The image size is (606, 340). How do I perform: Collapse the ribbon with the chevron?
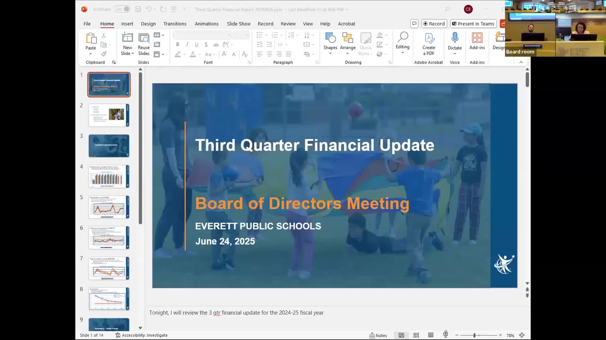[x=521, y=62]
